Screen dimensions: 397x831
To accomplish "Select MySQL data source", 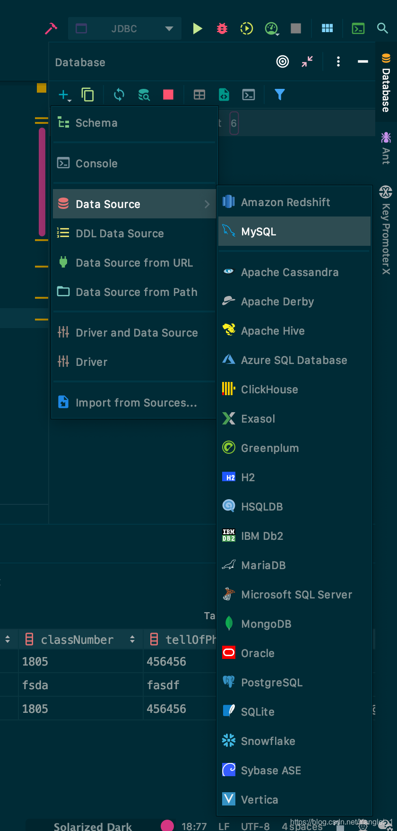I will tap(294, 231).
